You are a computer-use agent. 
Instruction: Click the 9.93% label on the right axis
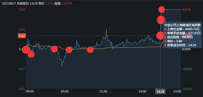pos(186,10)
